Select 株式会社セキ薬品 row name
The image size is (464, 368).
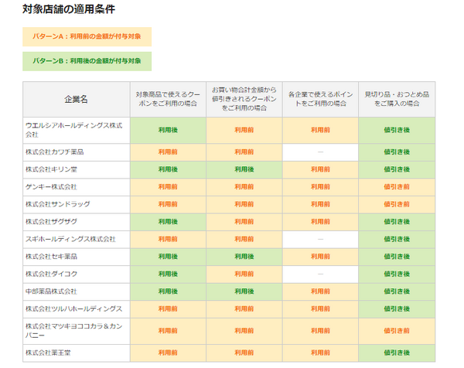[77, 257]
